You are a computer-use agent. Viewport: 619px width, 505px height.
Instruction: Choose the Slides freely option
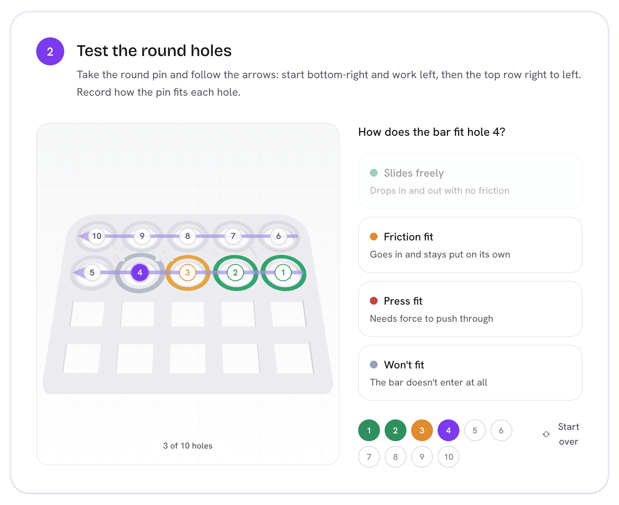click(x=470, y=181)
